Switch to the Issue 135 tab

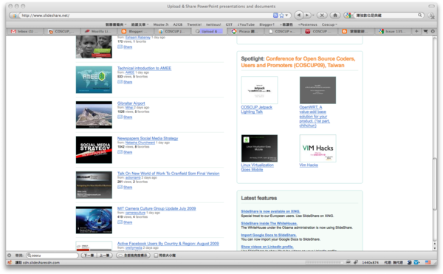click(394, 31)
